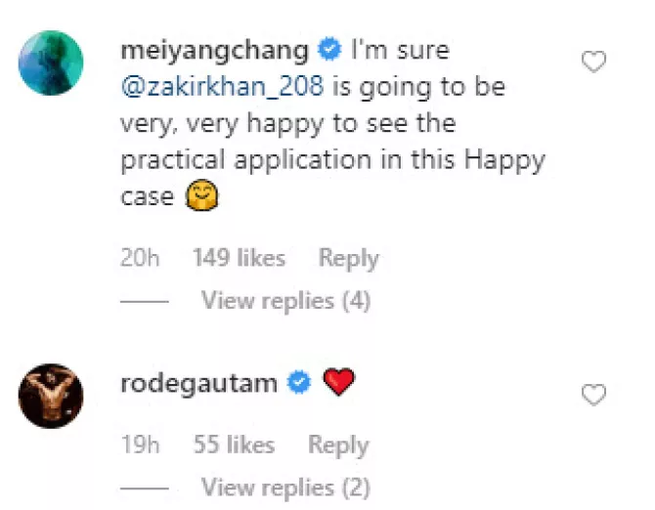Image resolution: width=655 pixels, height=510 pixels.
Task: Like meiyangchang's comment with the heart icon
Action: click(593, 64)
